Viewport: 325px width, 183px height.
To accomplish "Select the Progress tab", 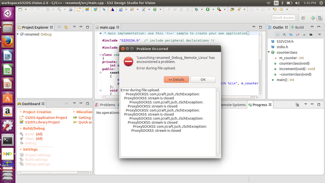I will tap(260, 105).
